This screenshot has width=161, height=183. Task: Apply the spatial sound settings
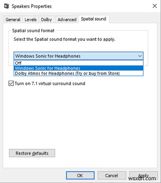coord(144,175)
